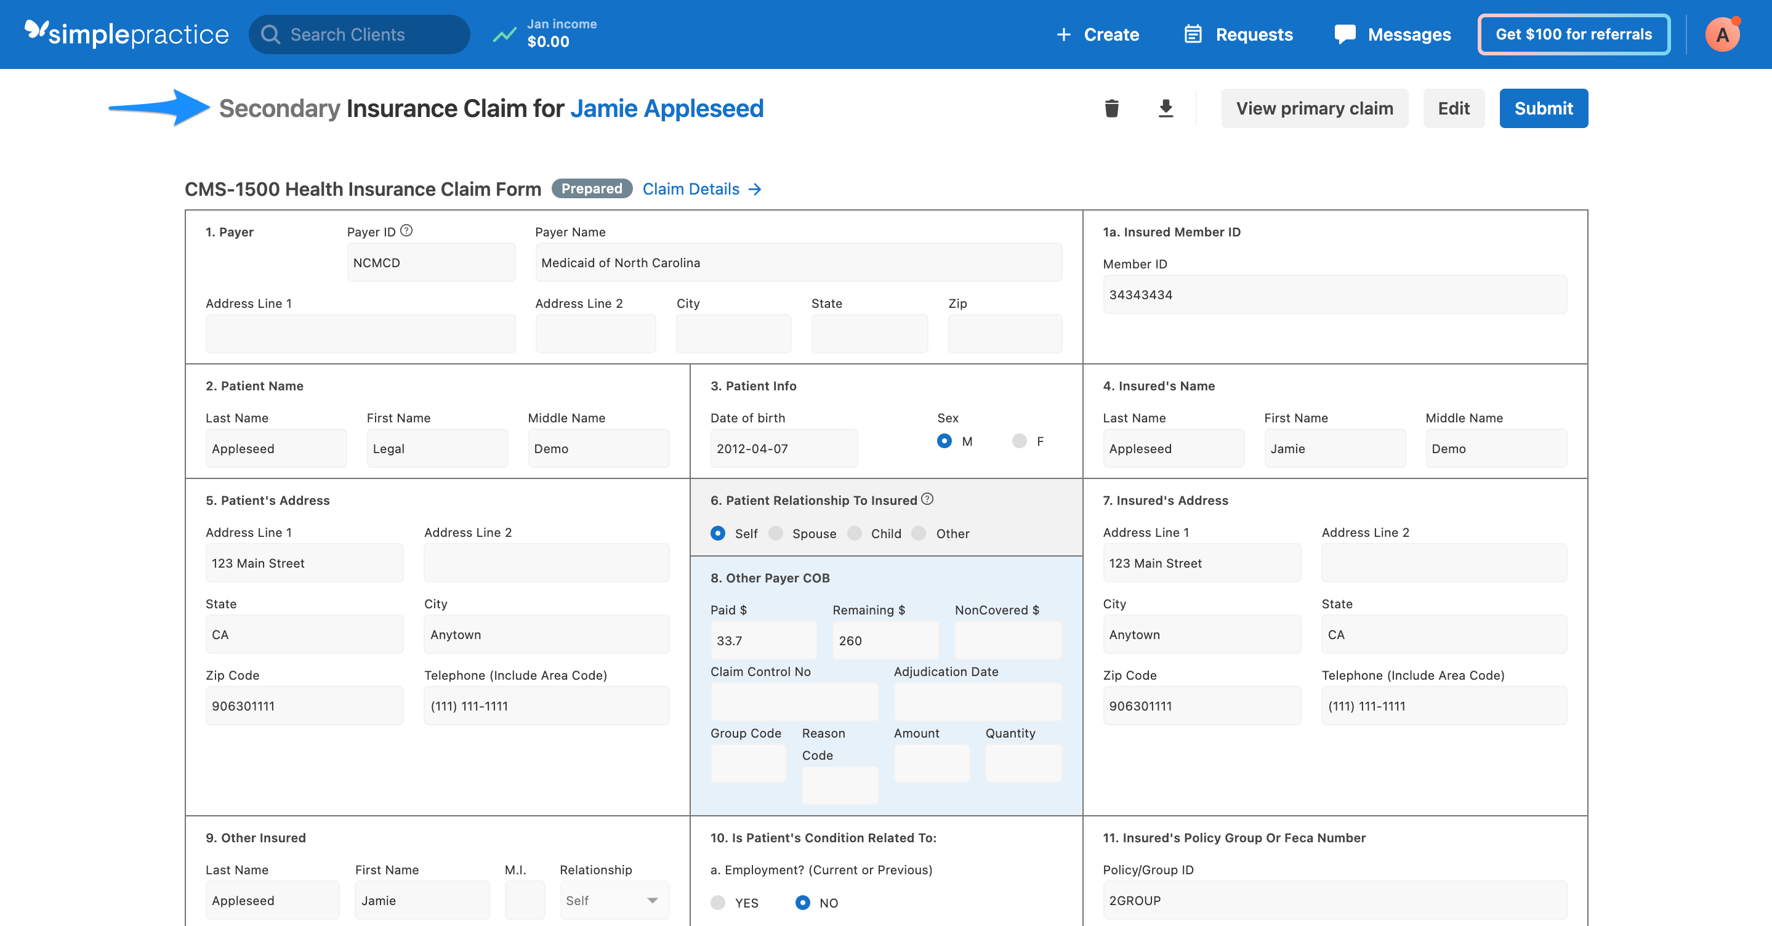Submit the secondary insurance claim
Image resolution: width=1772 pixels, height=926 pixels.
point(1543,108)
